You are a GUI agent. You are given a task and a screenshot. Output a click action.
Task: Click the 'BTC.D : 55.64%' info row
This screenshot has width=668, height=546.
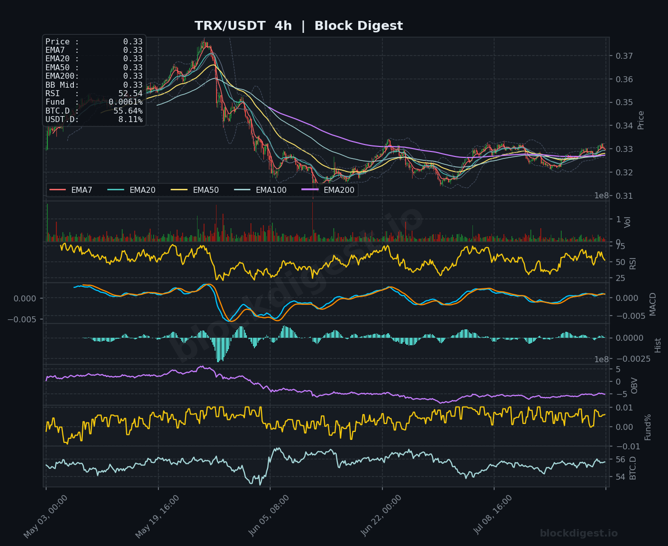[x=94, y=111]
